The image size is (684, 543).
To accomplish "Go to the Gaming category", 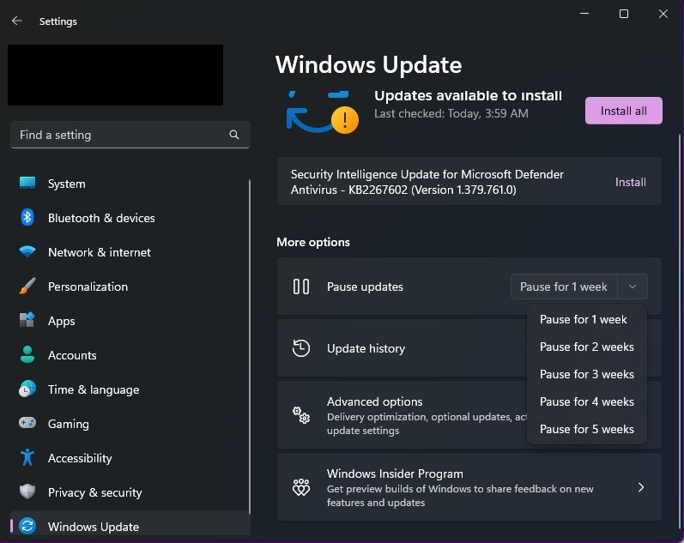I will click(x=130, y=424).
